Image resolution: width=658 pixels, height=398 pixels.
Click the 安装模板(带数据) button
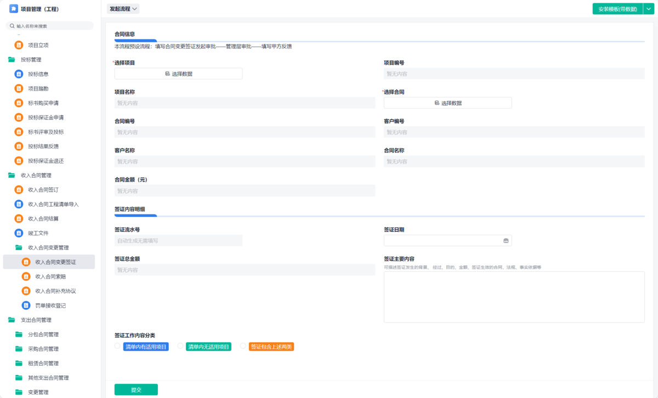[x=617, y=9]
